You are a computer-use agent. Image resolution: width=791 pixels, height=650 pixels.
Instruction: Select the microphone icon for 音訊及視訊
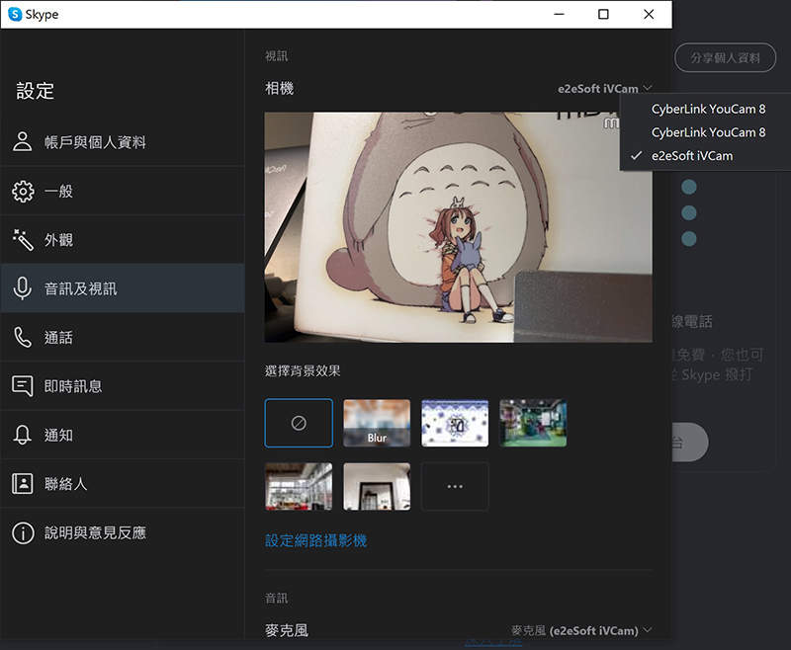point(23,287)
